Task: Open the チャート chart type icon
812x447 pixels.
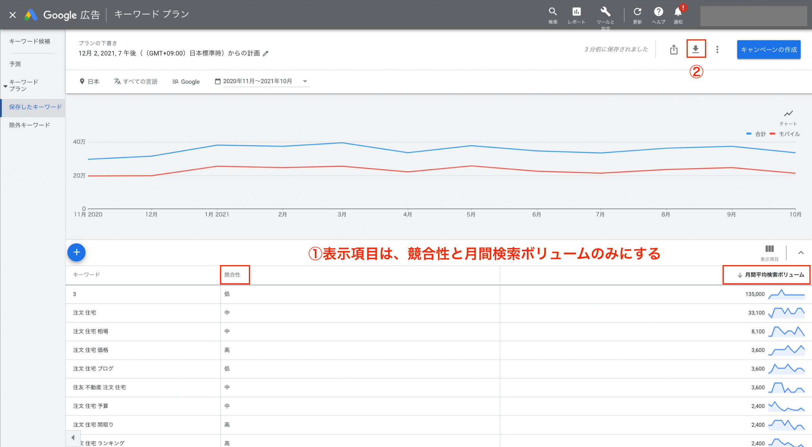Action: click(x=788, y=117)
